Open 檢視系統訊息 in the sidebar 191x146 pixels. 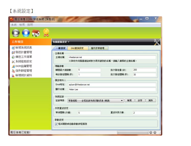23,48
